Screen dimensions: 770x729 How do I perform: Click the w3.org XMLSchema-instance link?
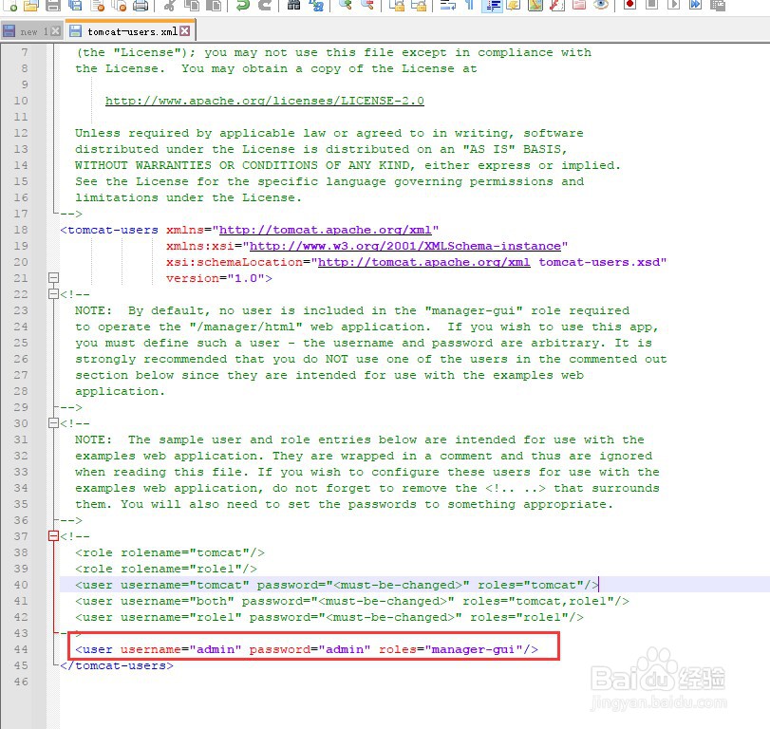pyautogui.click(x=405, y=246)
